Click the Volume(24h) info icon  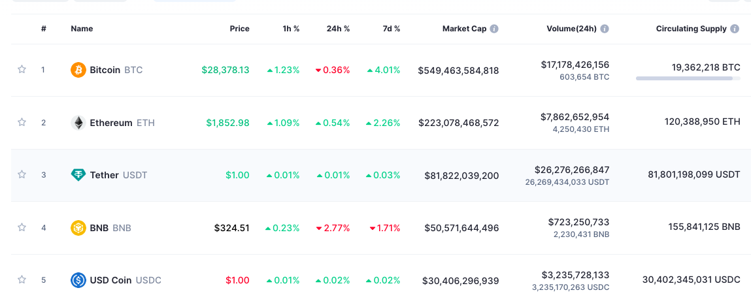tap(605, 29)
